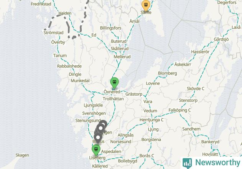
Task: Click the Skövde C station label
Action: tap(196, 89)
